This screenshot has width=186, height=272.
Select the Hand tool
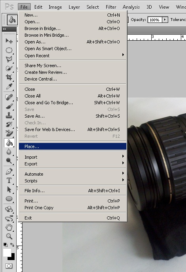pyautogui.click(x=9, y=227)
